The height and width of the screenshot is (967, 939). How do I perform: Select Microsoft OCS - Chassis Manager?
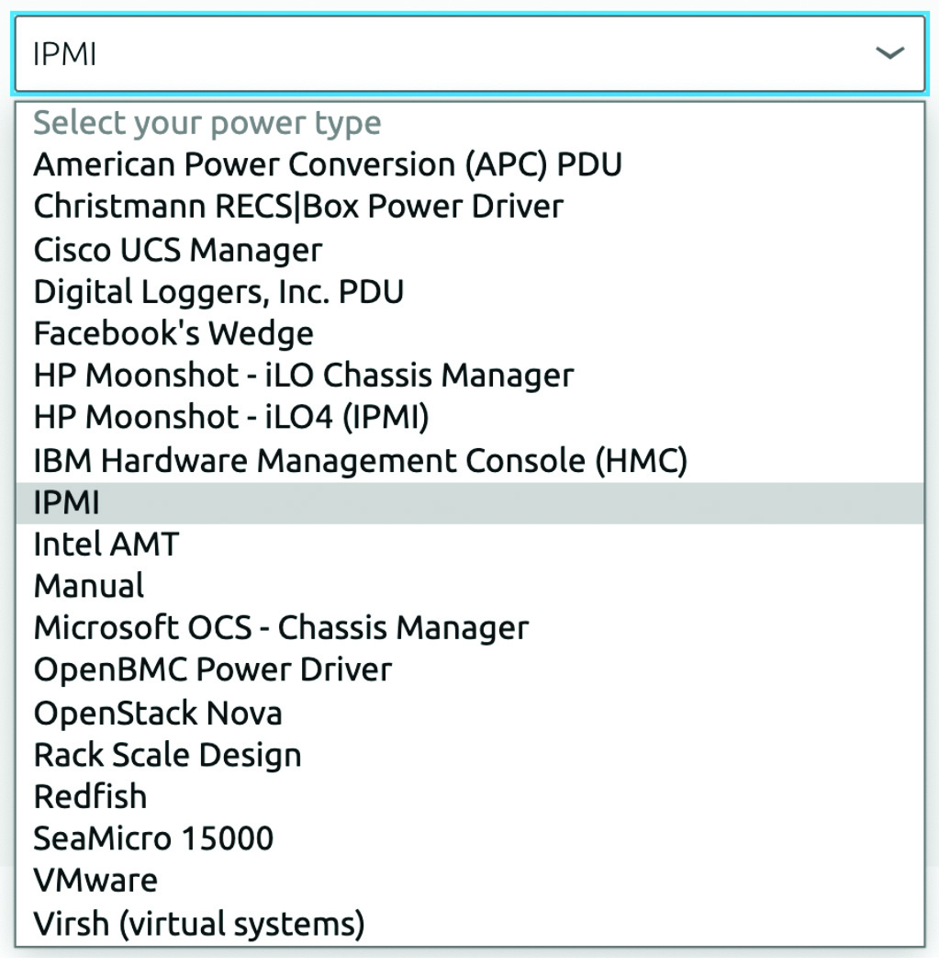click(x=281, y=628)
